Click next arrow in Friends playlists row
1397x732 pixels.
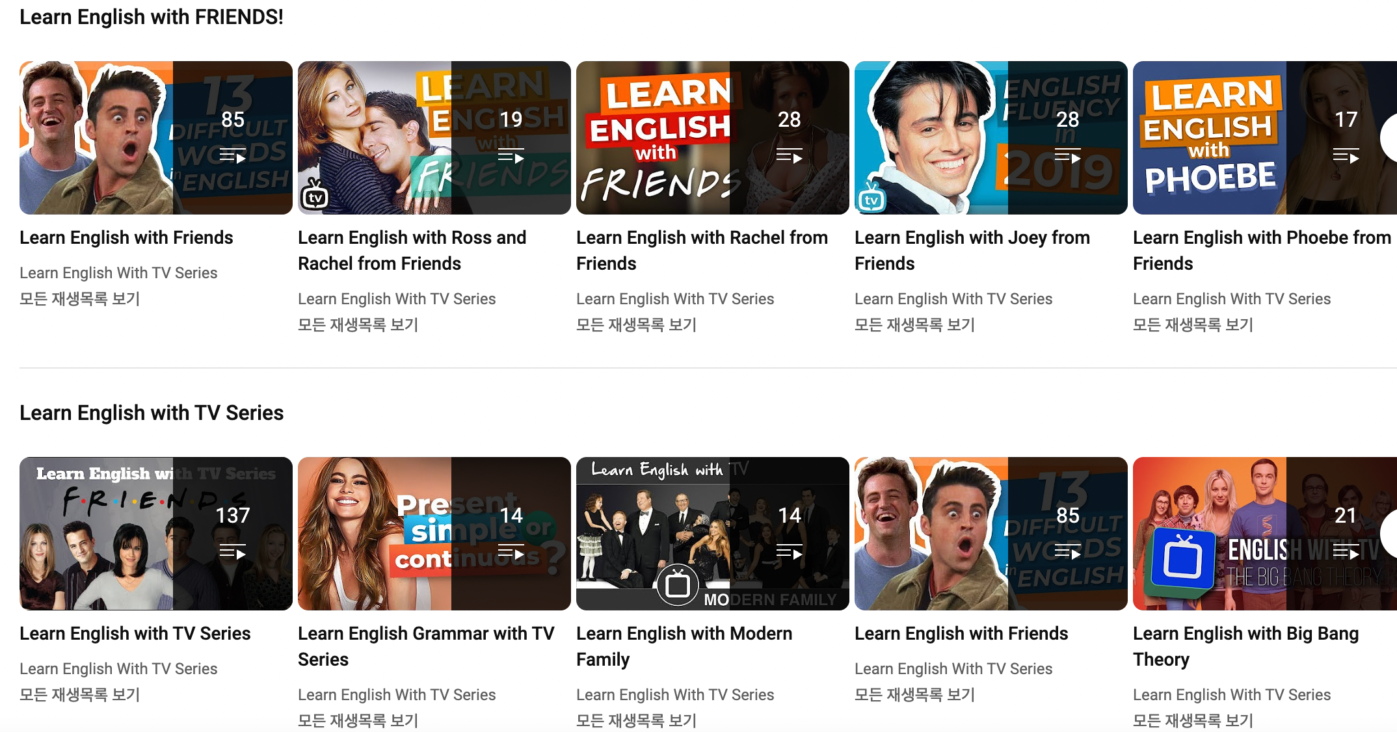click(1390, 138)
